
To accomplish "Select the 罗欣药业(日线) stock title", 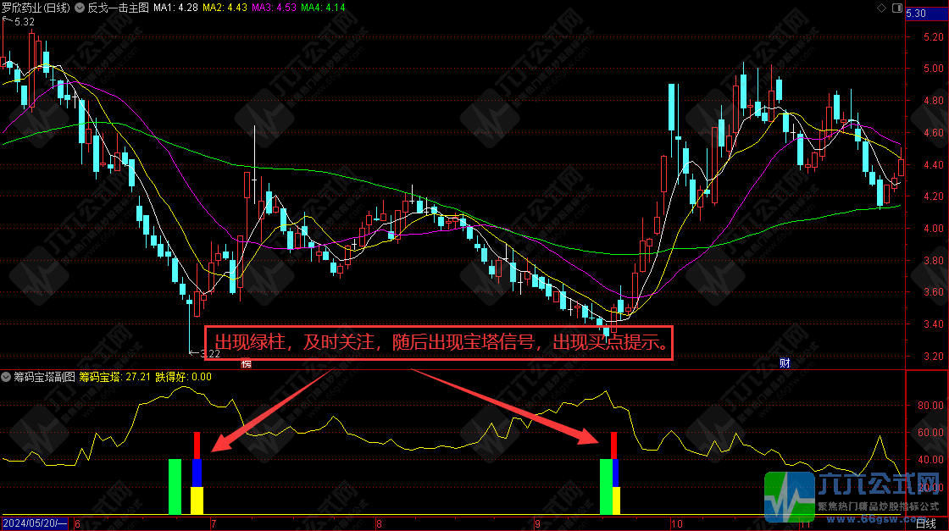I will tap(34, 7).
